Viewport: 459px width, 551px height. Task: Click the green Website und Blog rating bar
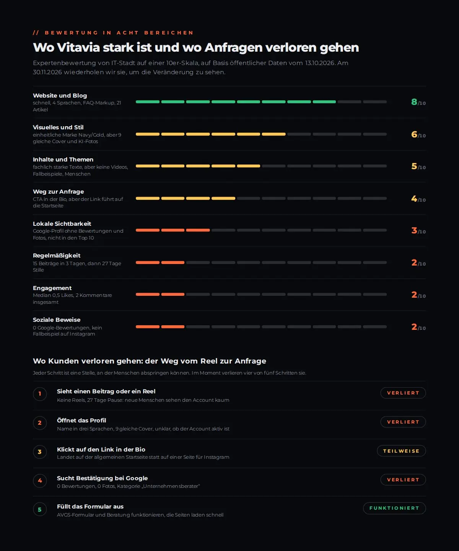coord(261,102)
